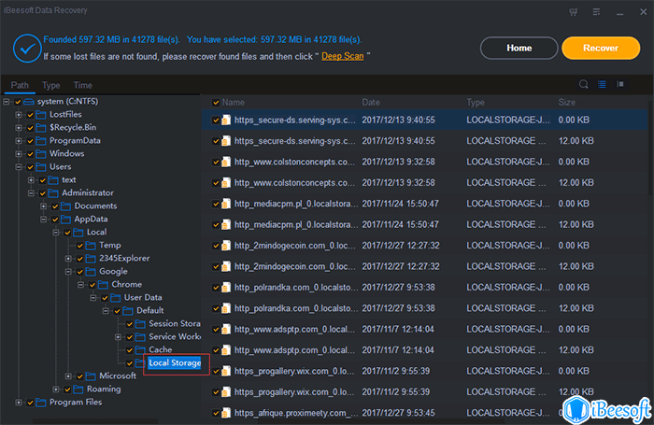Screen dimensions: 654x425
Task: Switch to list view icon
Action: (602, 84)
